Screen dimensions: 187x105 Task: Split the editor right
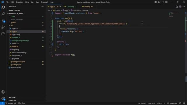point(180,7)
